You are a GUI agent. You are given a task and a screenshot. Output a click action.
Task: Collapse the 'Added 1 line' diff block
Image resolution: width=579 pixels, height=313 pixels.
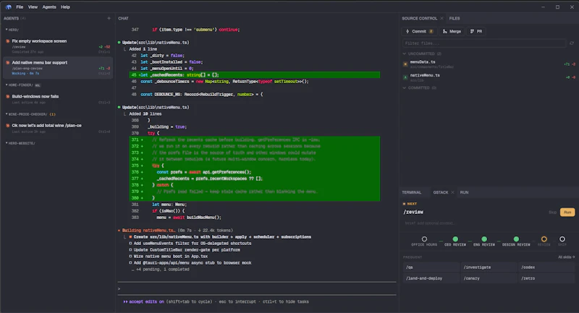tap(124, 49)
